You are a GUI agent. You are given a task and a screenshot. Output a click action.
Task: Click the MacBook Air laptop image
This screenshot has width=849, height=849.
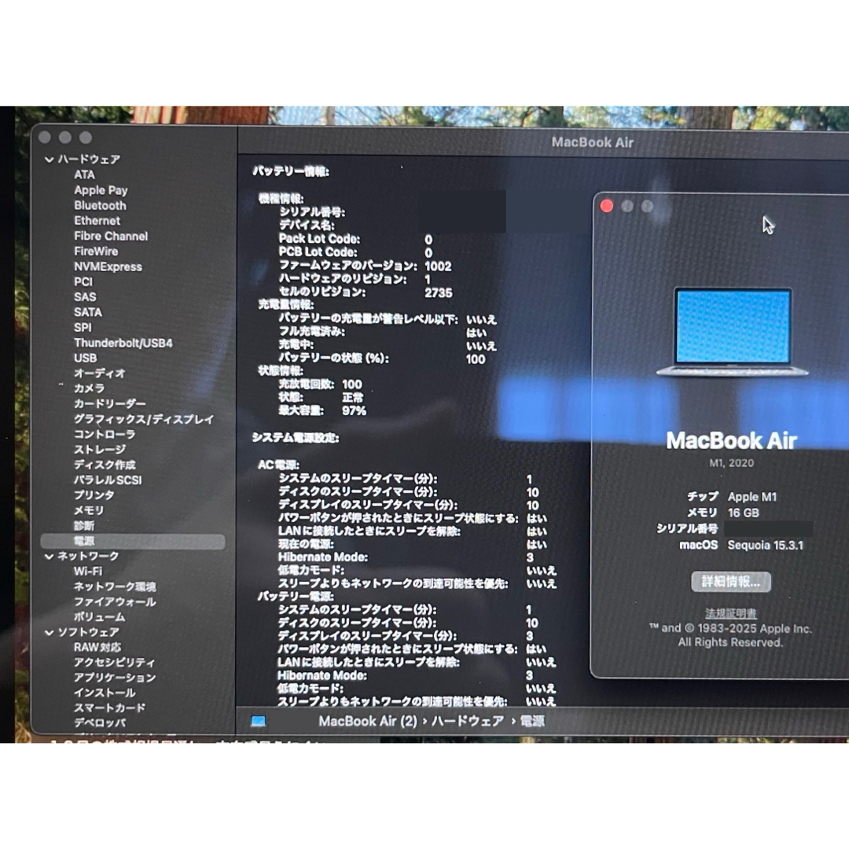pos(732,332)
